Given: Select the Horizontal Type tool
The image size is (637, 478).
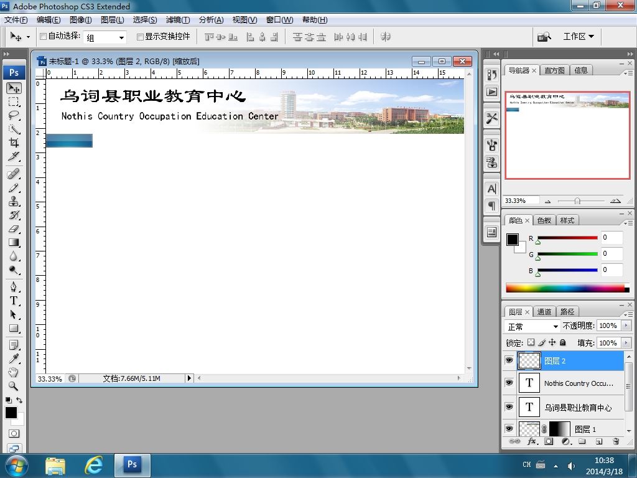Looking at the screenshot, I should (x=14, y=301).
